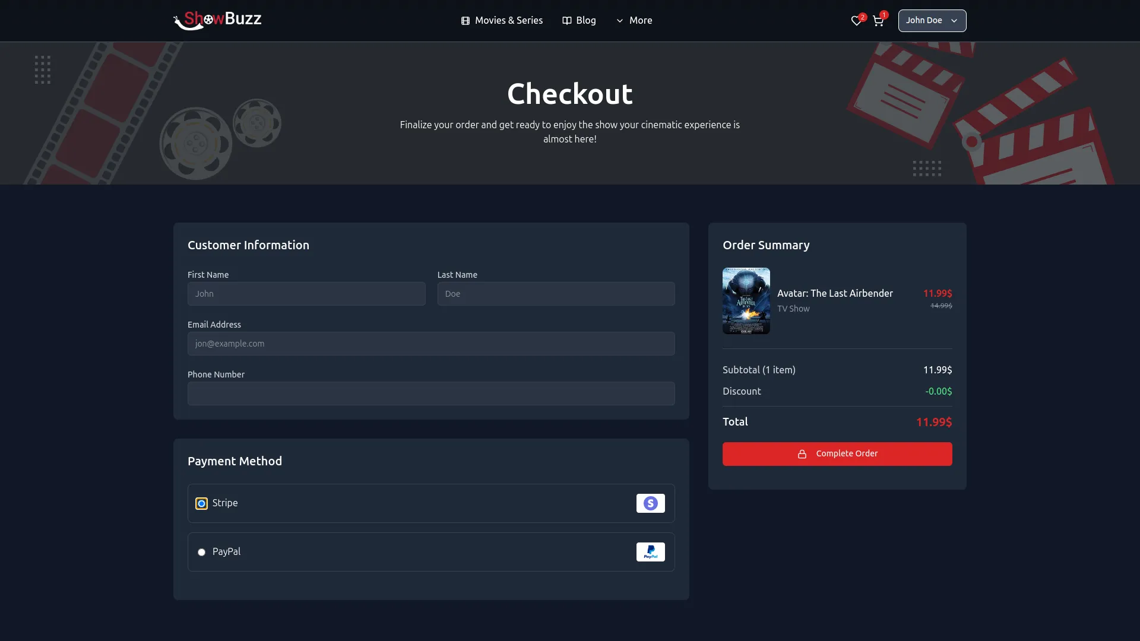
Task: Click the Avatar: The Last Airbender title
Action: coord(835,293)
